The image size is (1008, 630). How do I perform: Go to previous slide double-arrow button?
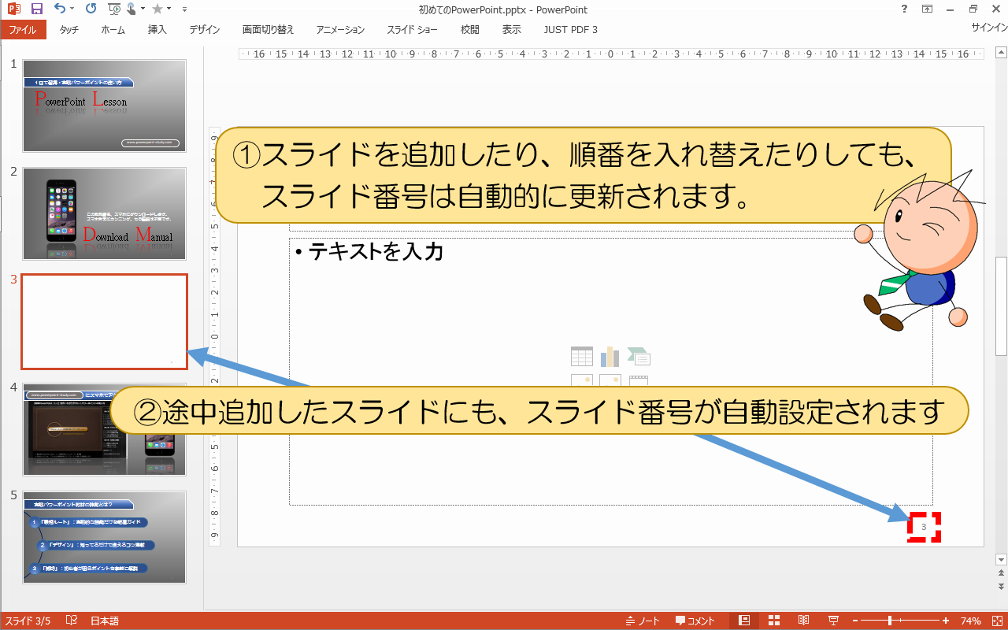1002,575
